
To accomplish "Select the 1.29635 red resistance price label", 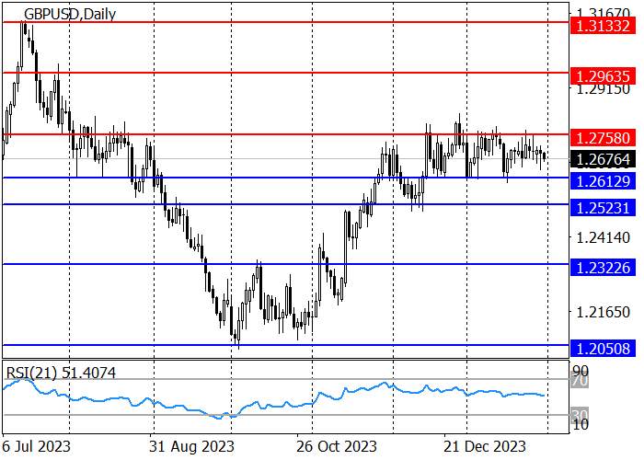I will coord(603,76).
